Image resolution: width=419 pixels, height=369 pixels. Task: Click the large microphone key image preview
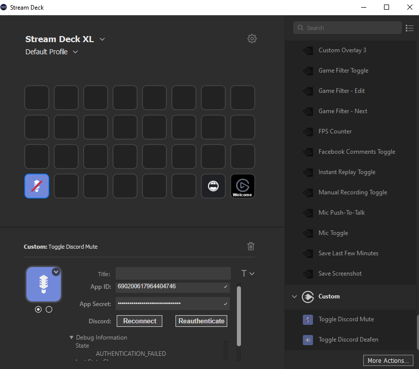point(44,284)
